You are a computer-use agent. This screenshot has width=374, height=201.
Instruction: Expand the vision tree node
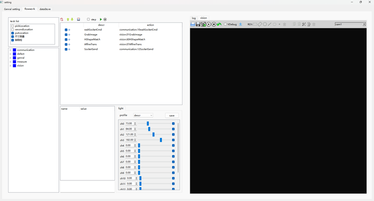[10, 65]
